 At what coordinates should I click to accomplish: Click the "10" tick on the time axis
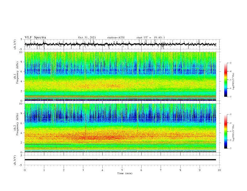point(219,170)
